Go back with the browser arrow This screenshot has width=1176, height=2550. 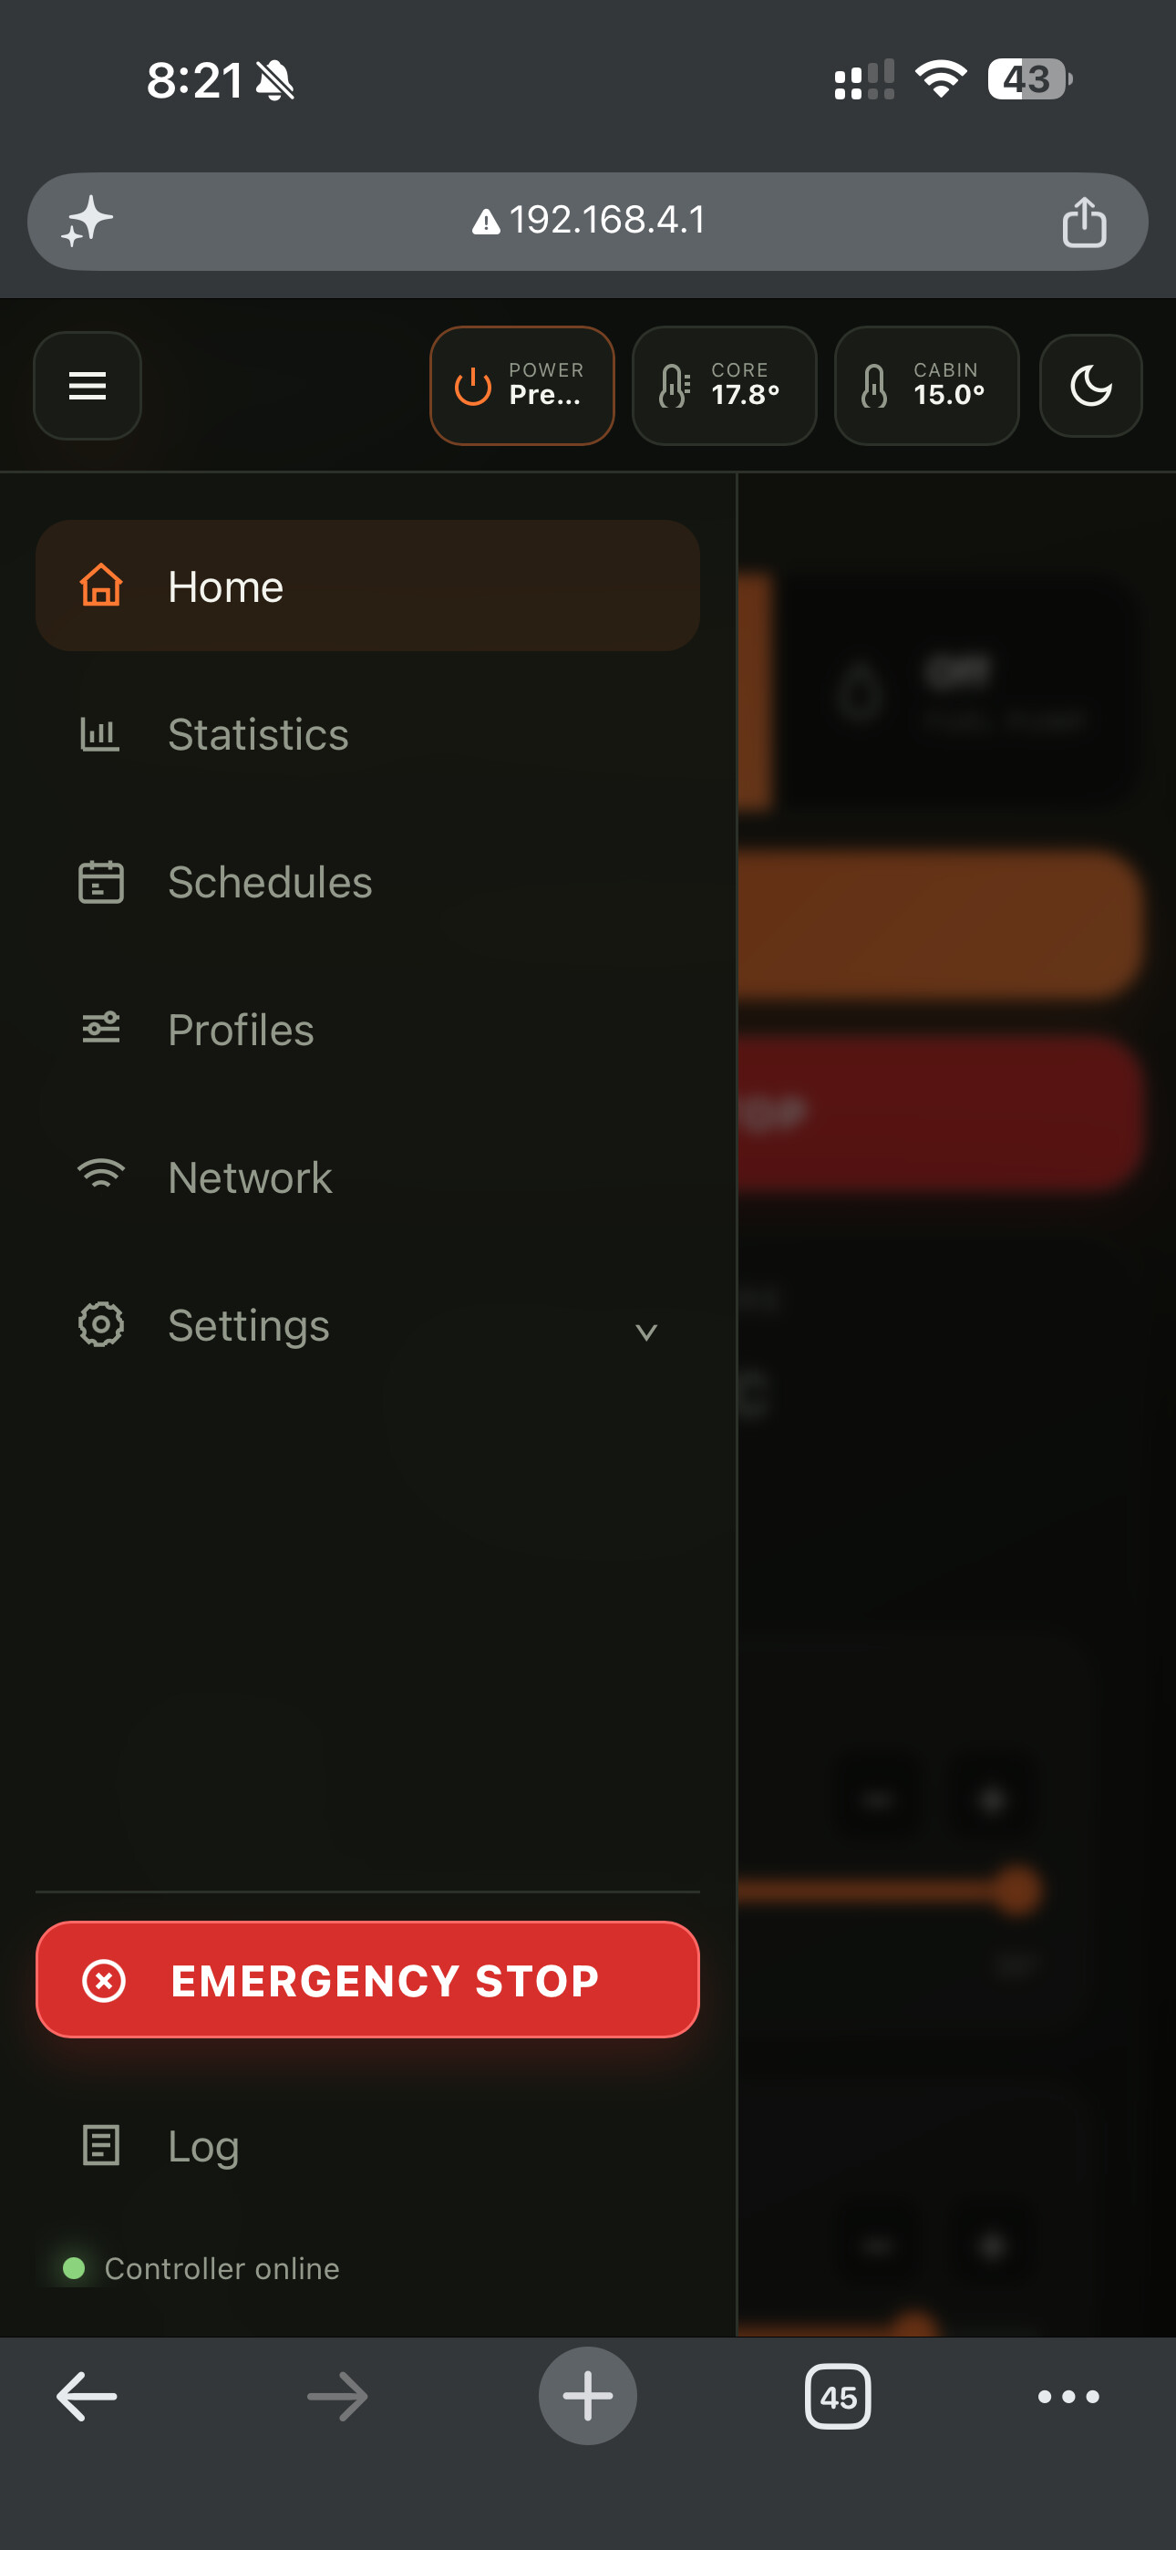[x=88, y=2397]
